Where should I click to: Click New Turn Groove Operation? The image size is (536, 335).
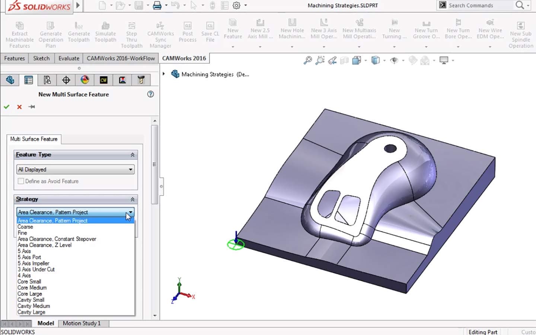pos(426,29)
